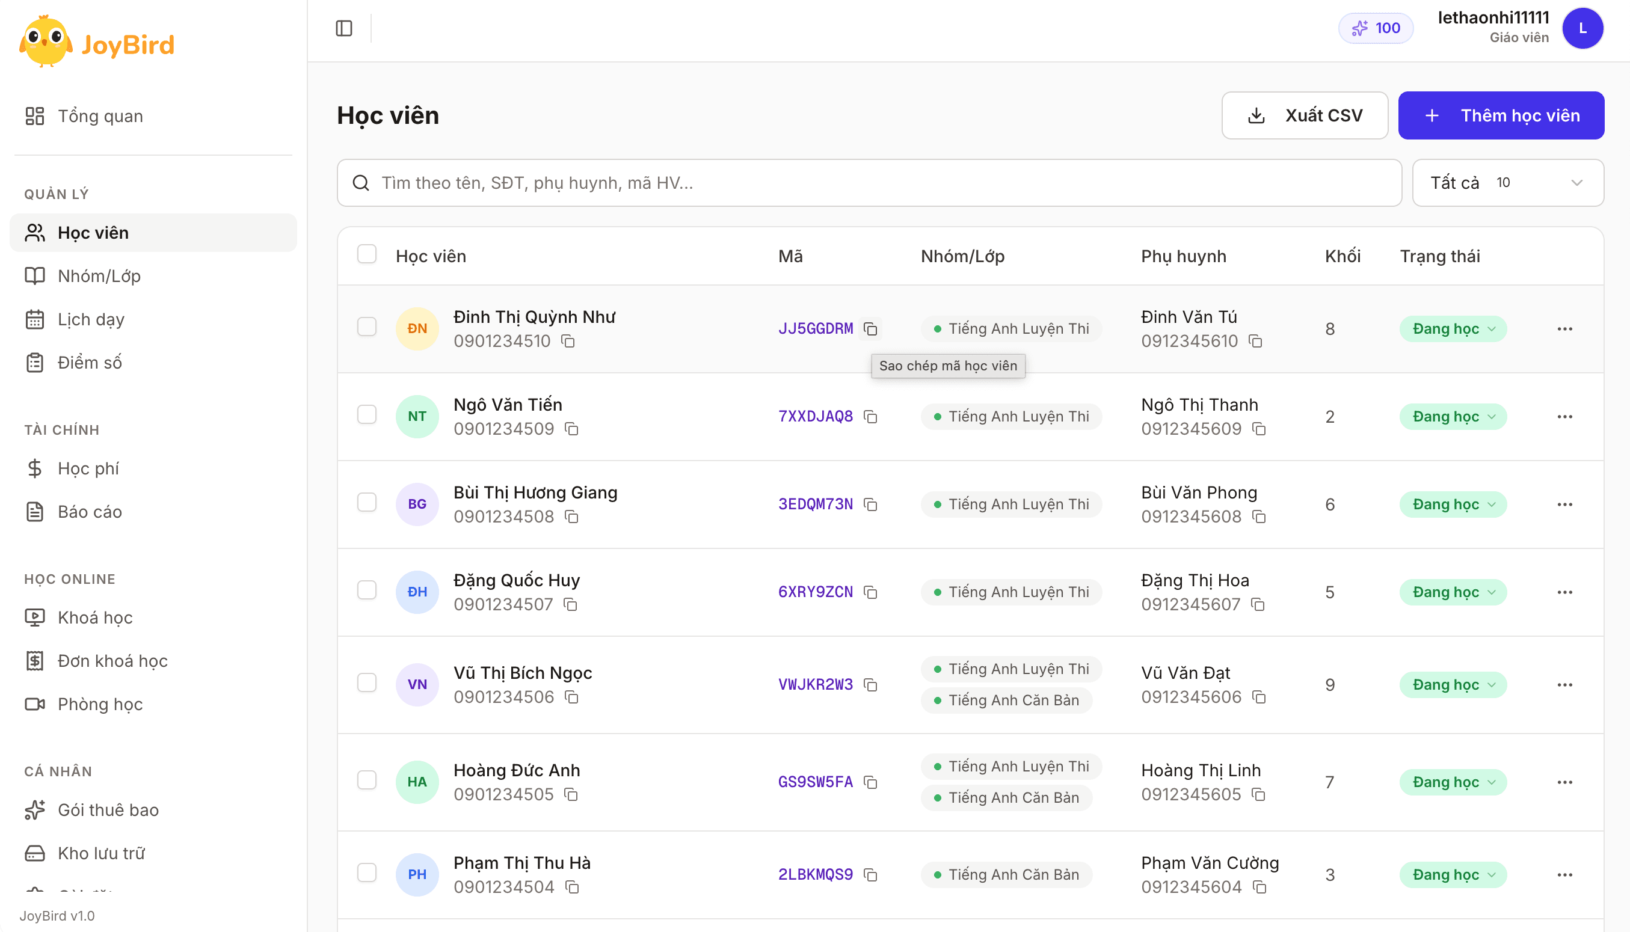Open Nhóm/Lớp in sidebar
Image resolution: width=1630 pixels, height=932 pixels.
153,276
